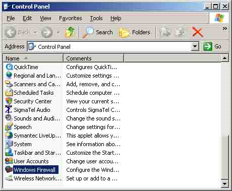This screenshot has width=232, height=191.
Task: Sort by the Name column header
Action: coord(33,58)
